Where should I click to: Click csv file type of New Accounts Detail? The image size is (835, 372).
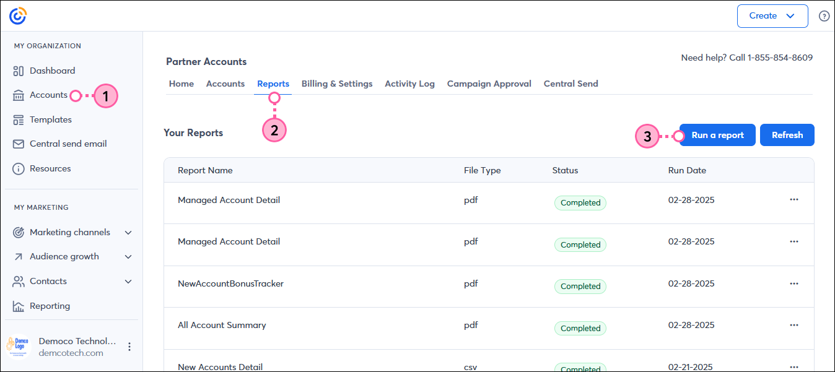471,367
